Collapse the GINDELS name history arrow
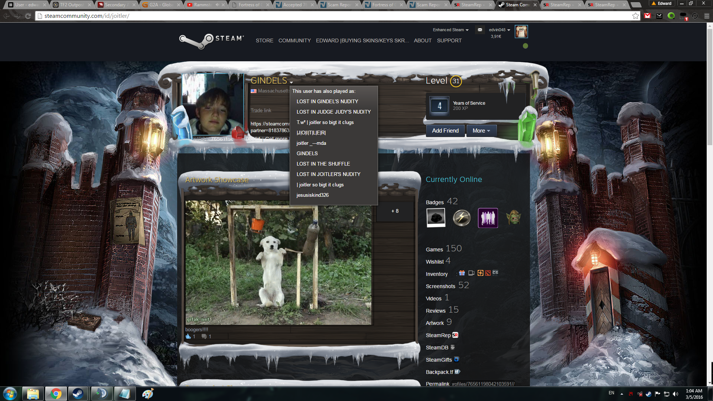The width and height of the screenshot is (713, 401). click(292, 82)
